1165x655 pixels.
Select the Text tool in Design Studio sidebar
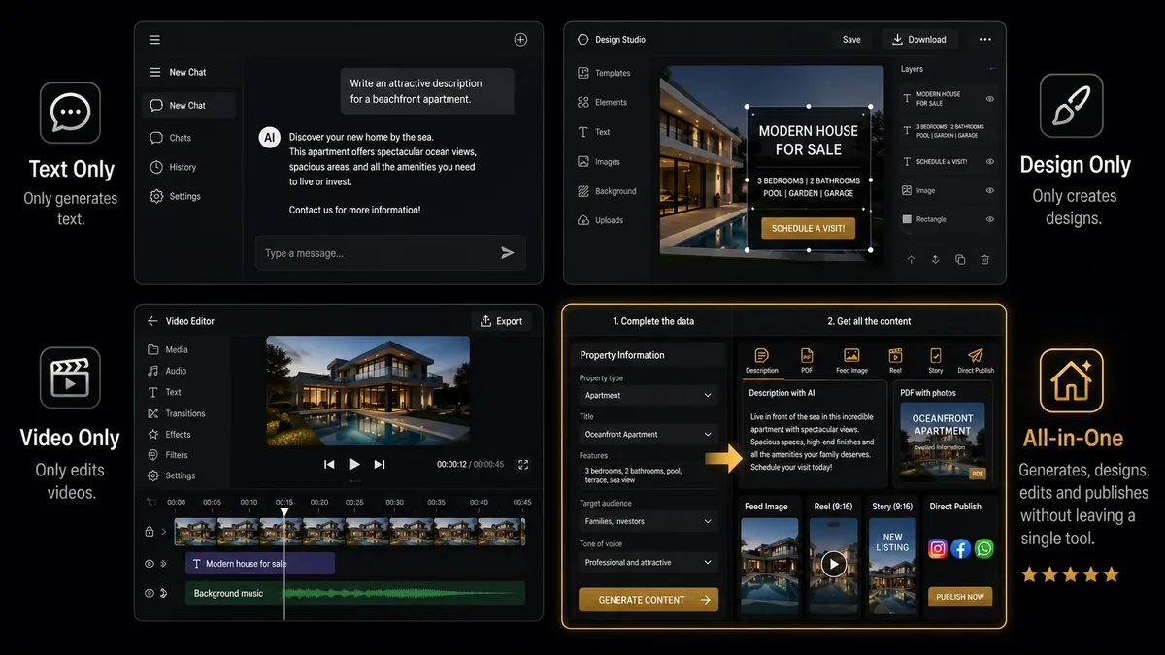point(593,132)
